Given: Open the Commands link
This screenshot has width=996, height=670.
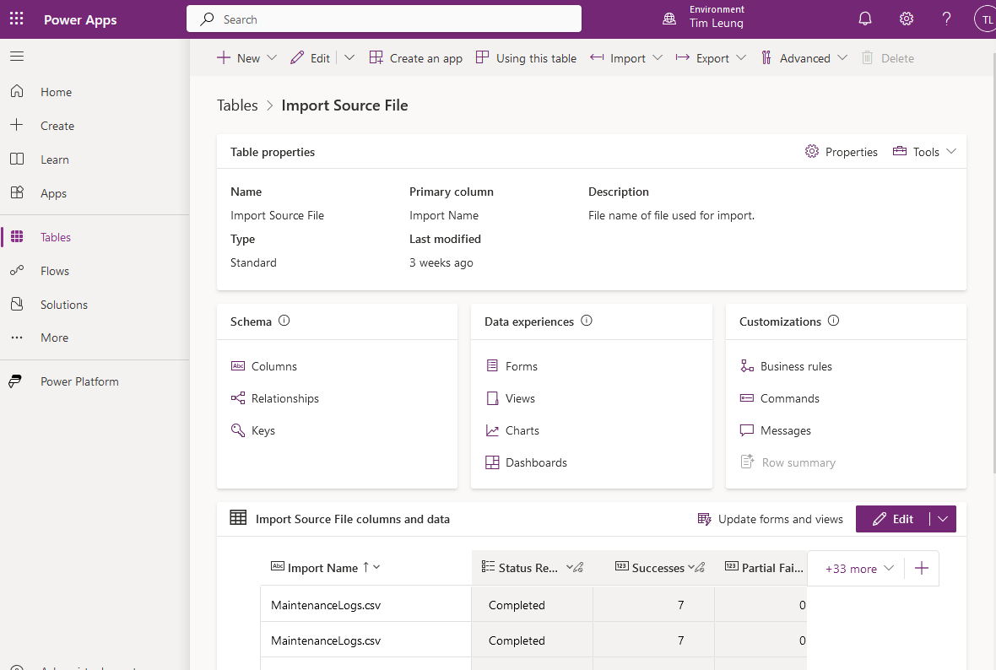Looking at the screenshot, I should tap(789, 398).
